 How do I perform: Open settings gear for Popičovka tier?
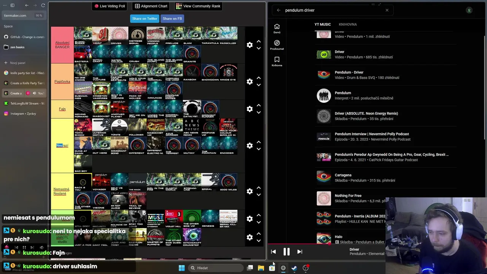point(250,81)
